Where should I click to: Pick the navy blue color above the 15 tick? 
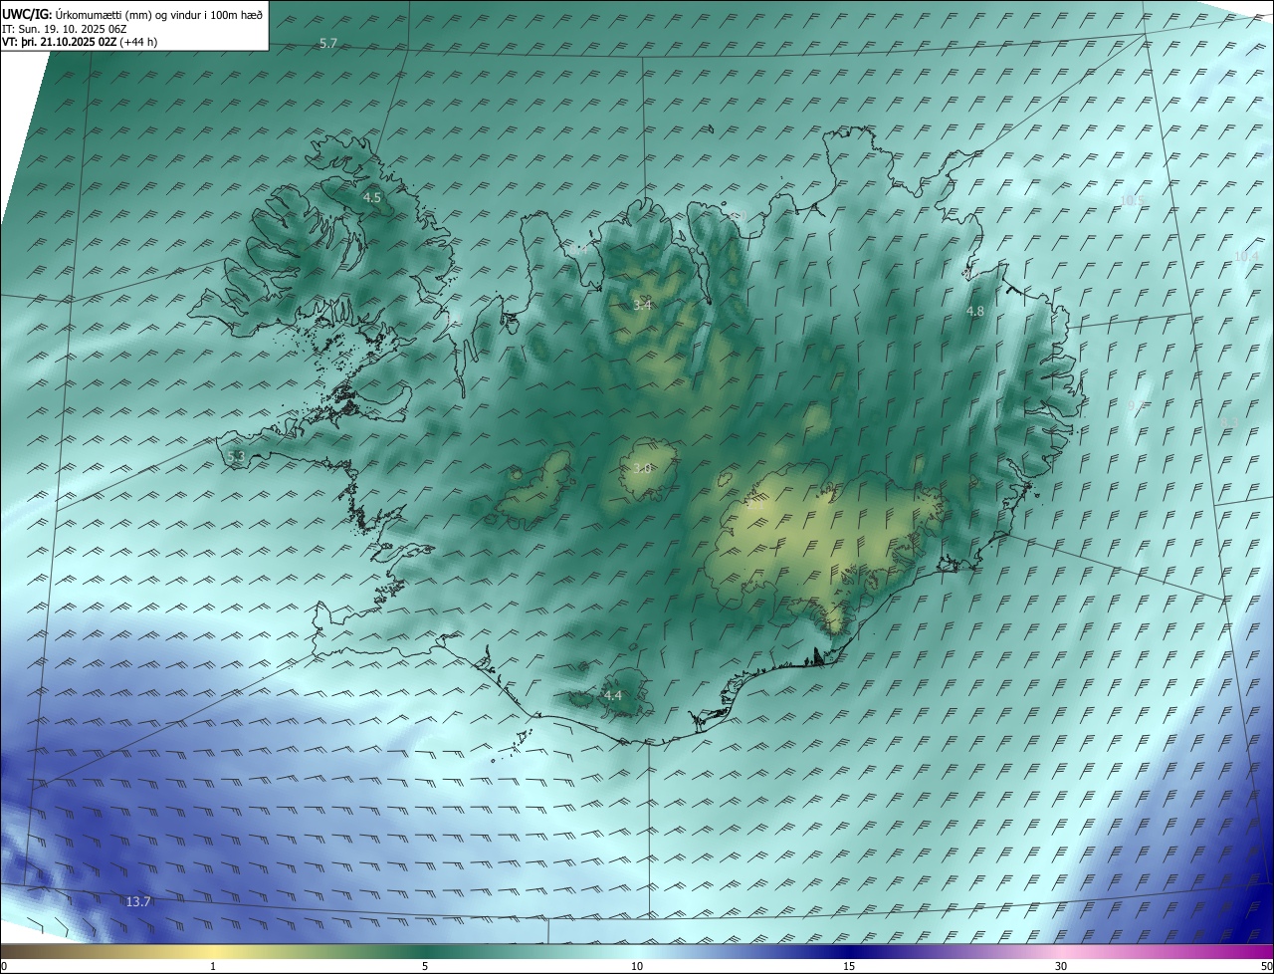tap(849, 951)
